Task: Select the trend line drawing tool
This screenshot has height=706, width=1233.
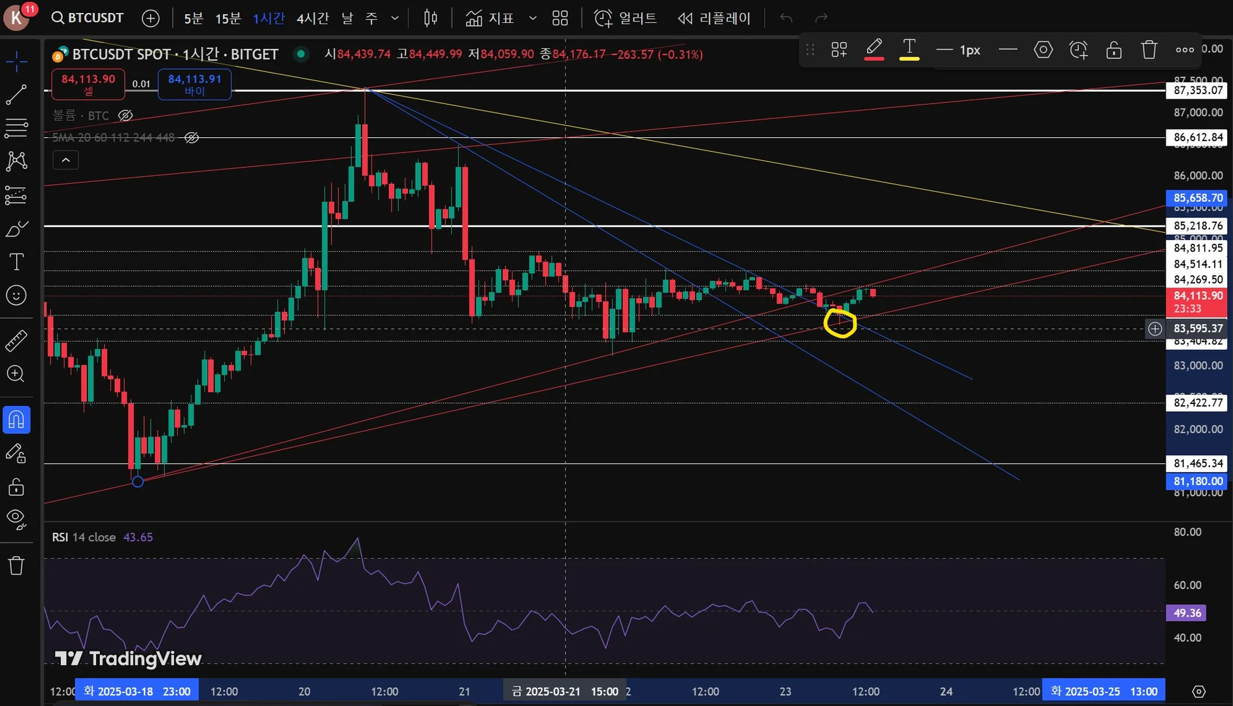Action: (16, 95)
